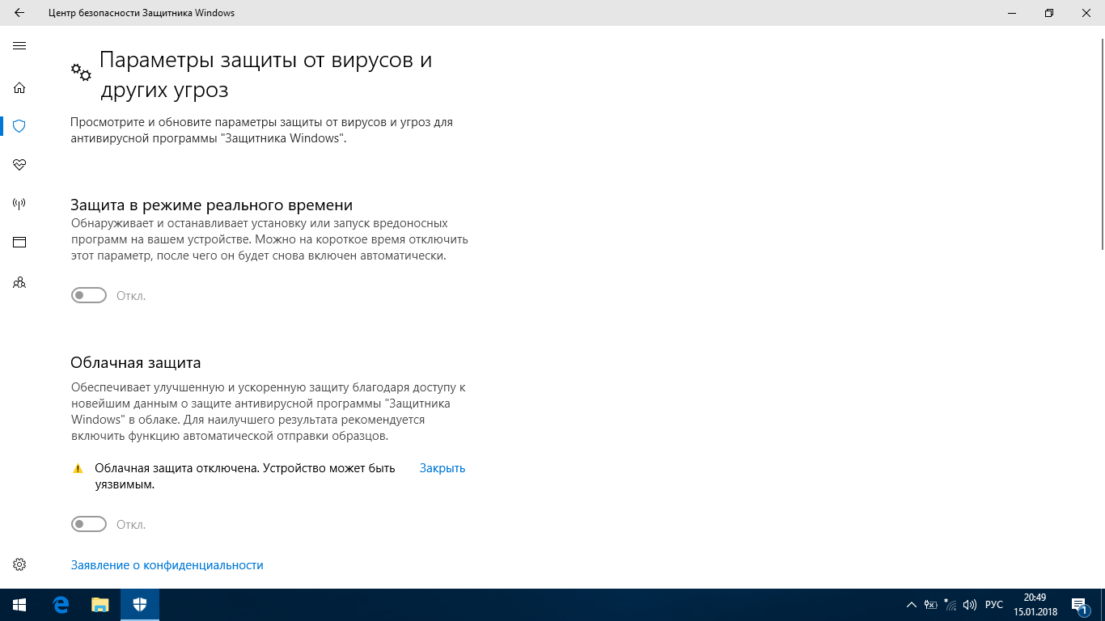Open "Заявление о конфиденциальности" link

(x=167, y=565)
